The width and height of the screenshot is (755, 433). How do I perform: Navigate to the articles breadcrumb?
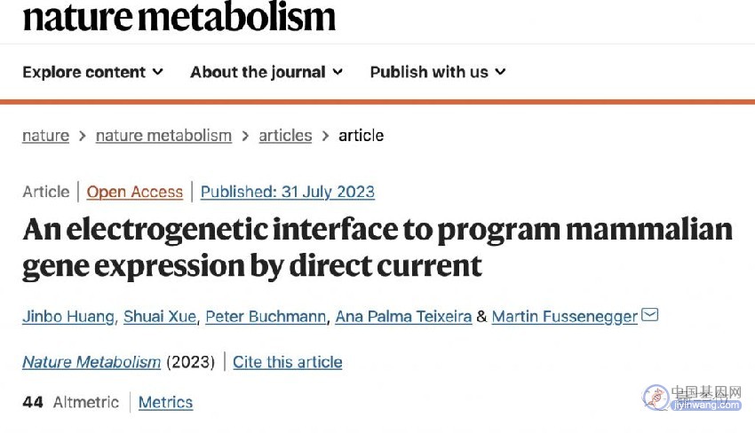coord(285,136)
